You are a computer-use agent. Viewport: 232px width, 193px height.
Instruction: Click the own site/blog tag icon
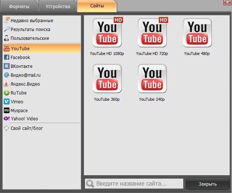[x=7, y=128]
